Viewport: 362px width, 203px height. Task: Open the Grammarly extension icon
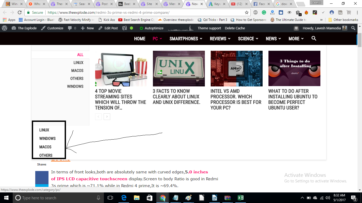pos(264,12)
